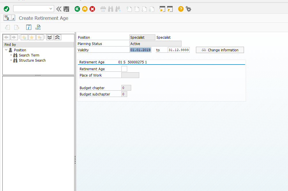Click the navigation back arrow in Find panel
Image resolution: width=288 pixels, height=191 pixels.
[6, 37]
